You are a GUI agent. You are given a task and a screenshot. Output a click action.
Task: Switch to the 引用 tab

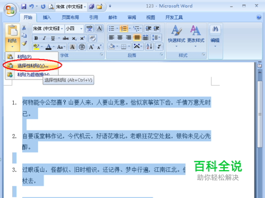[x=94, y=17]
